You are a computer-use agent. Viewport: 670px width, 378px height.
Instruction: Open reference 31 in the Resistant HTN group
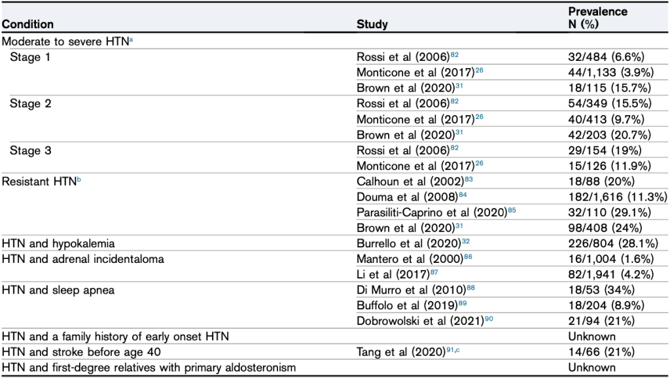point(460,226)
